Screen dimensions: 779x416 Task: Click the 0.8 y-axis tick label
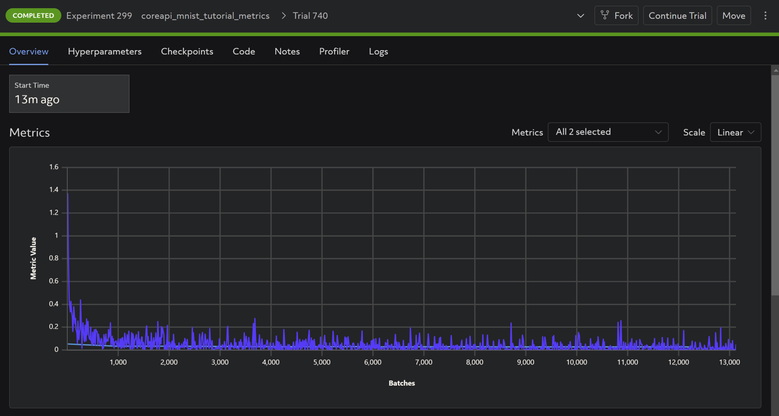coord(54,258)
